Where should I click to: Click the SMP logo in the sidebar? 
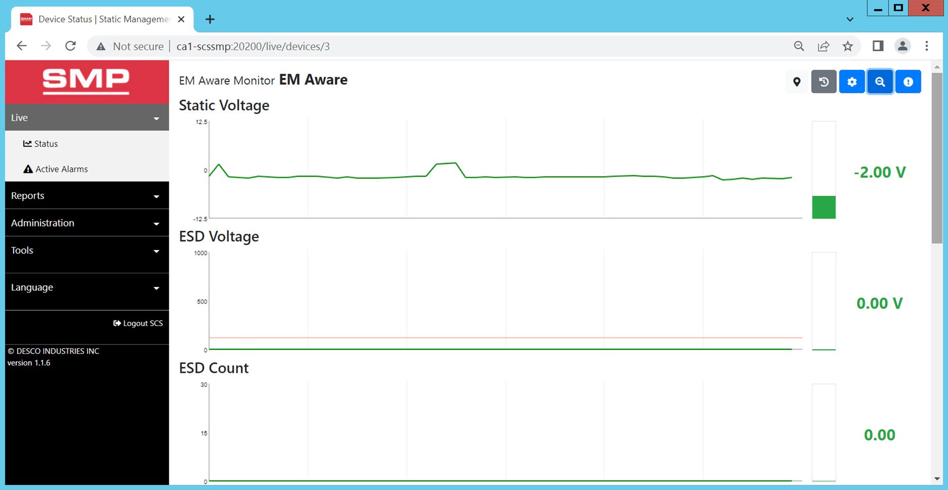coord(85,82)
